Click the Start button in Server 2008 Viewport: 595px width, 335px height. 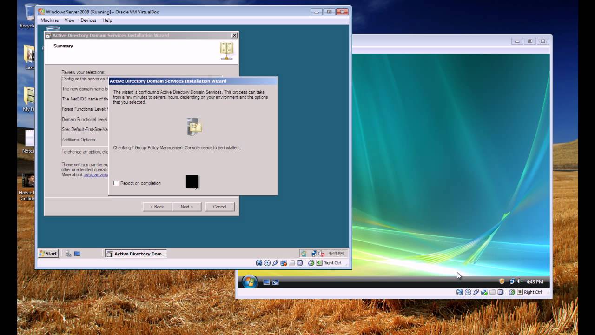point(48,254)
